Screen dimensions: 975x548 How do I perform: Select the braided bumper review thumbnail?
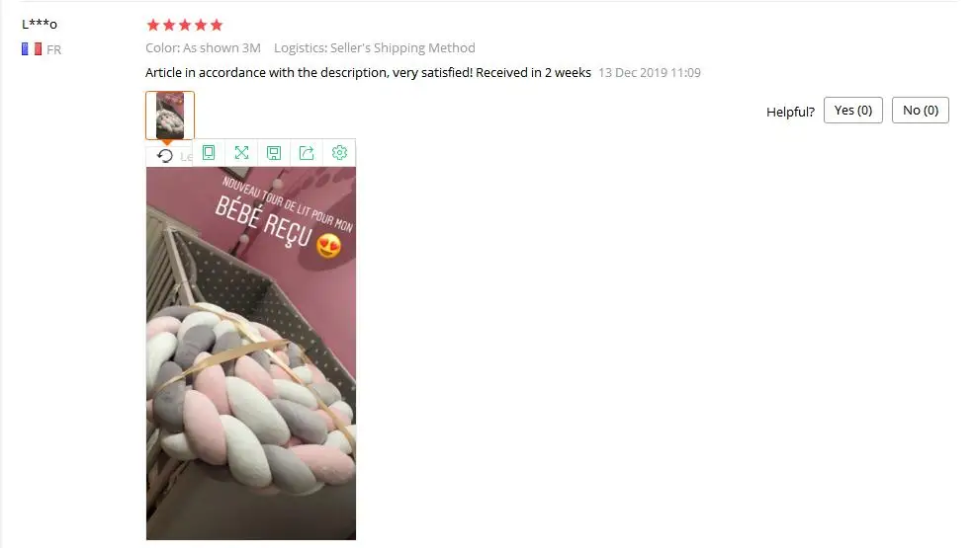click(x=170, y=116)
